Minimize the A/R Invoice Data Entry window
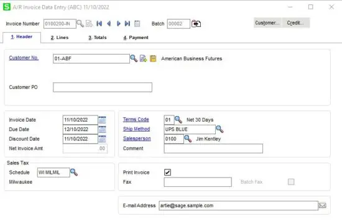The width and height of the screenshot is (342, 224). (290, 7)
